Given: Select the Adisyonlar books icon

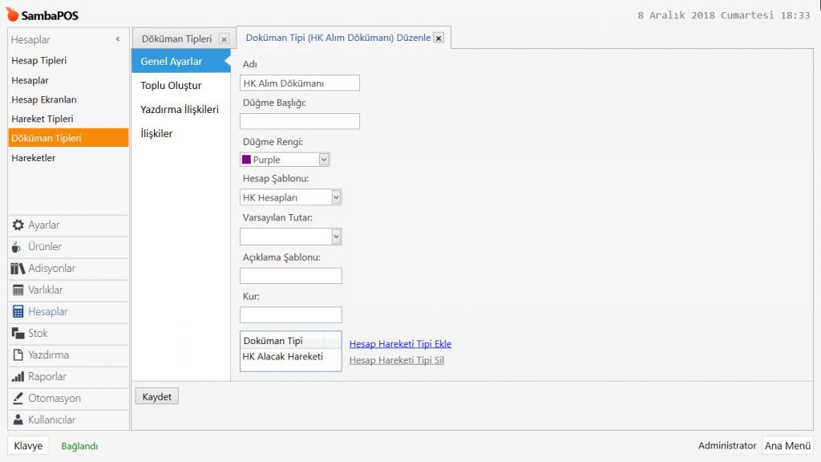Looking at the screenshot, I should coord(18,269).
